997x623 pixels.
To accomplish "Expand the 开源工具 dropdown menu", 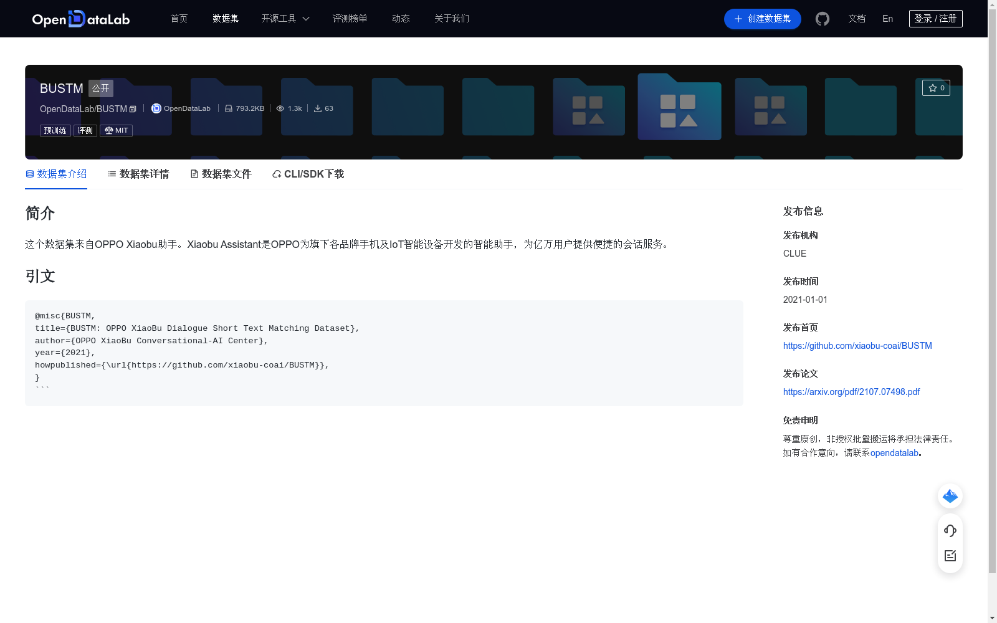I will tap(285, 19).
